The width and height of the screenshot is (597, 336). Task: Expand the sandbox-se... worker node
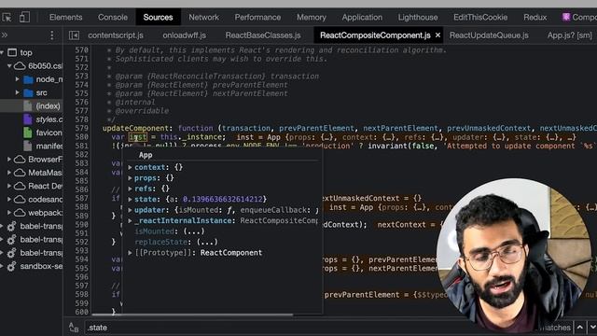click(x=2, y=266)
